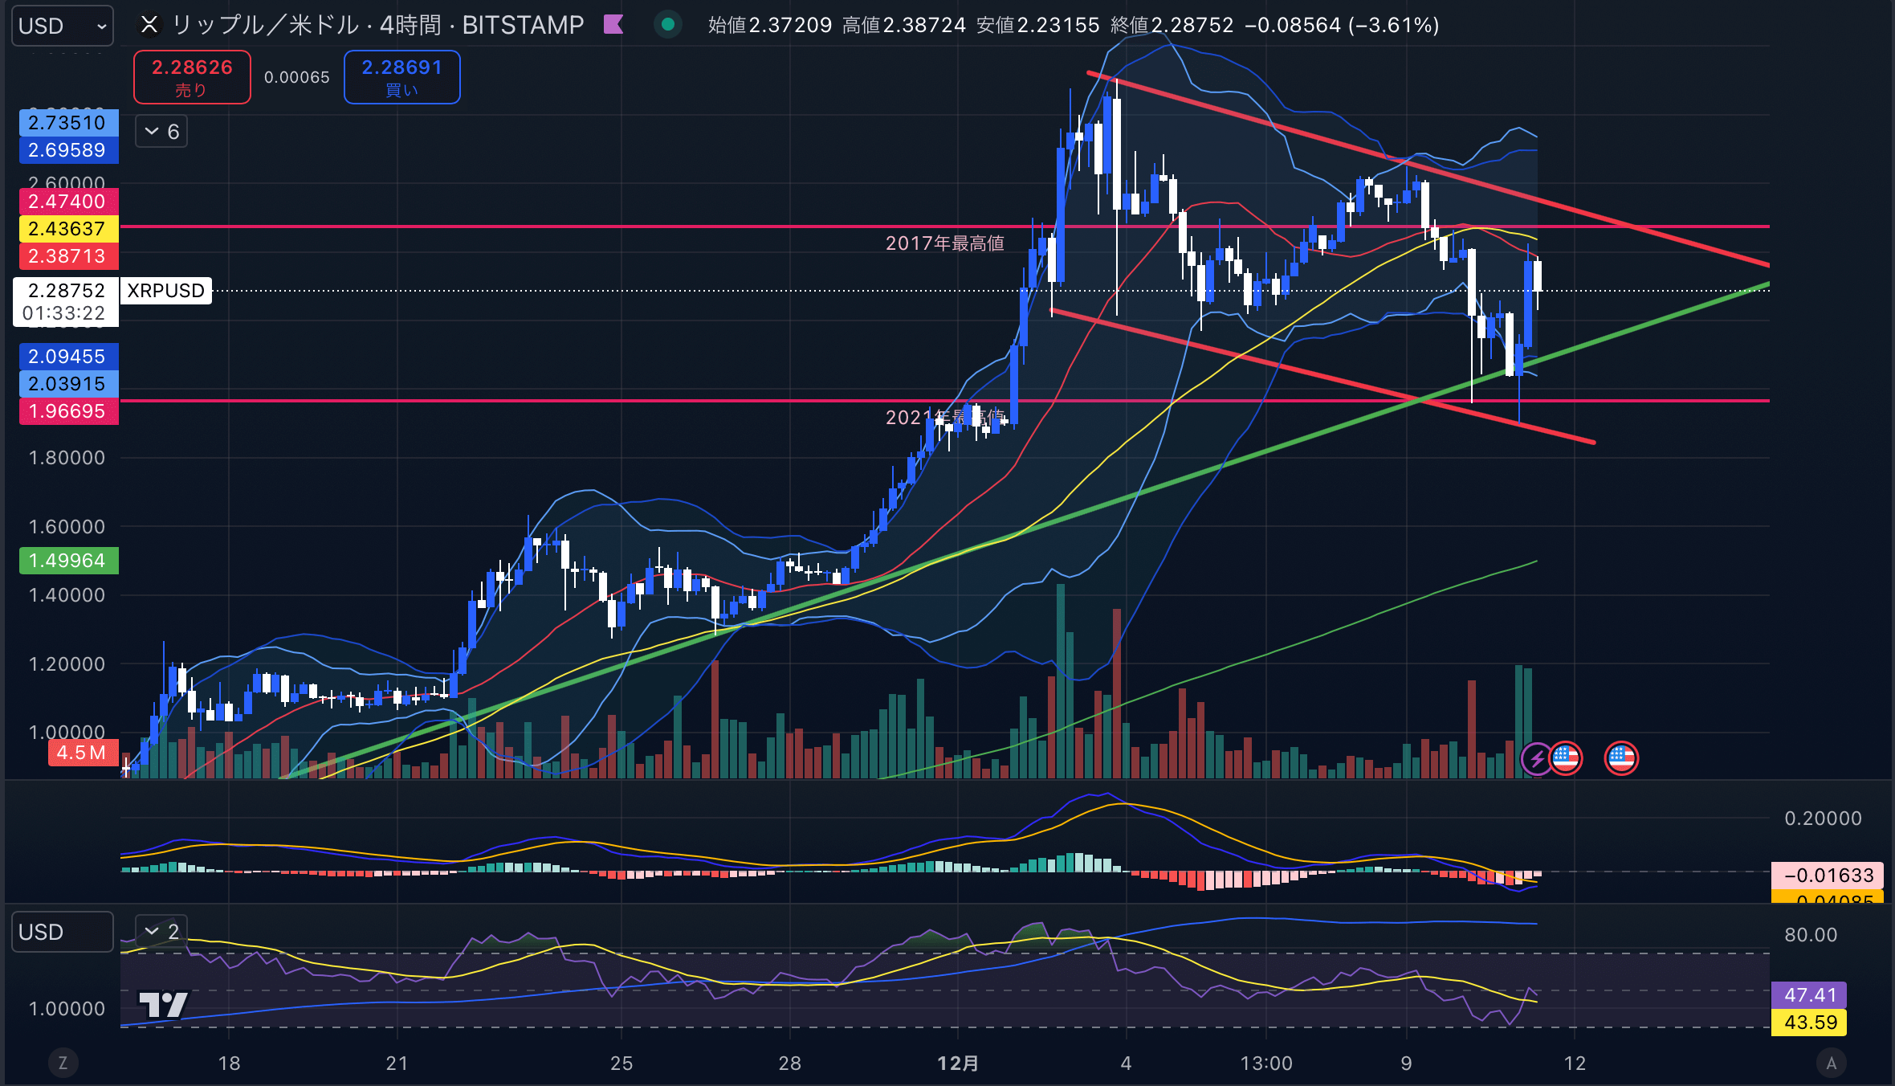Click the yellow 2.43637 price label

[x=68, y=229]
